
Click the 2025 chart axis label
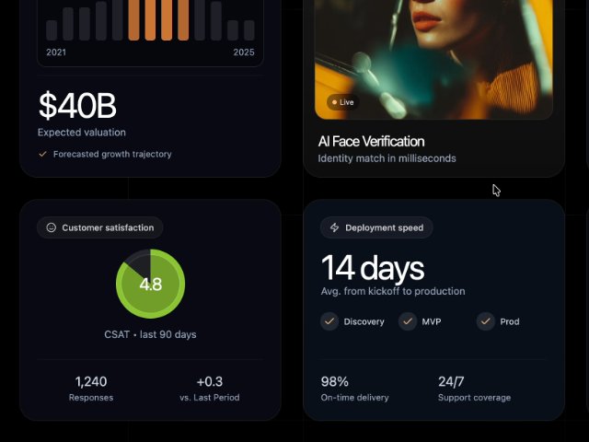click(x=244, y=52)
